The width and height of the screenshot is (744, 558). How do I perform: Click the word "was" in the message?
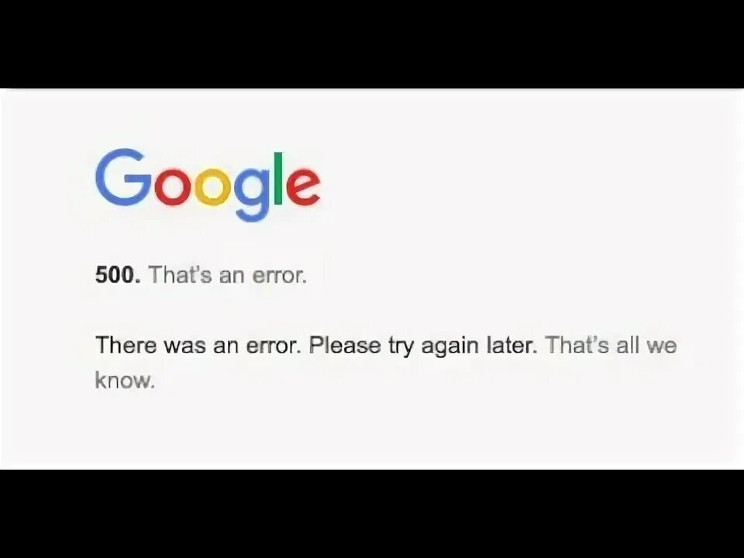click(x=184, y=346)
